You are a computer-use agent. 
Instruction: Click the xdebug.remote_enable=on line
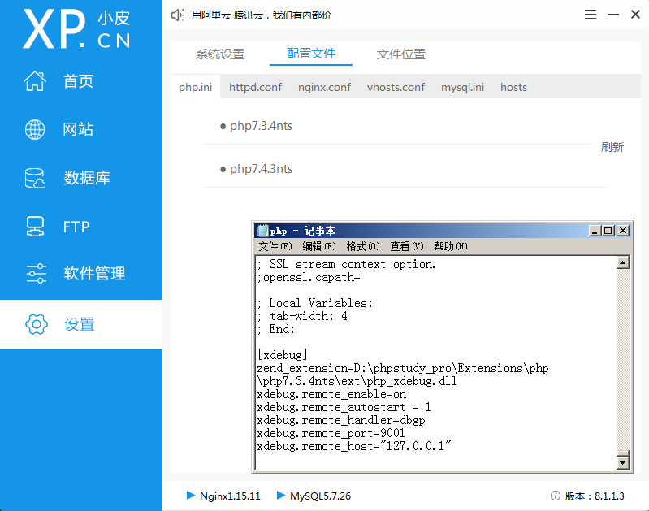331,394
